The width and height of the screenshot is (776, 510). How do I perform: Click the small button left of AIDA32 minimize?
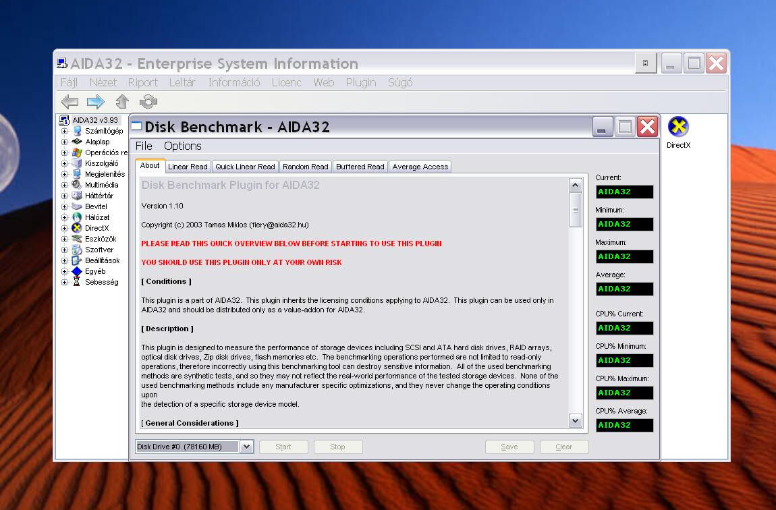click(x=645, y=63)
